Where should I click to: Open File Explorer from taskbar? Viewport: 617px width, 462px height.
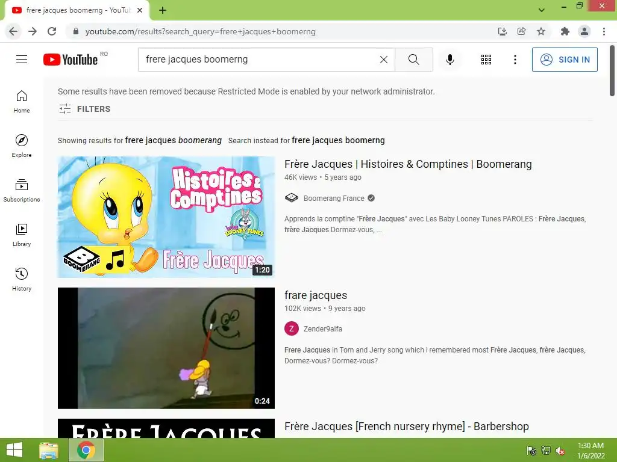pos(49,450)
